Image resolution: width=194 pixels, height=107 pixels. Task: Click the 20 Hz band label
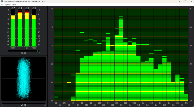[56, 103]
